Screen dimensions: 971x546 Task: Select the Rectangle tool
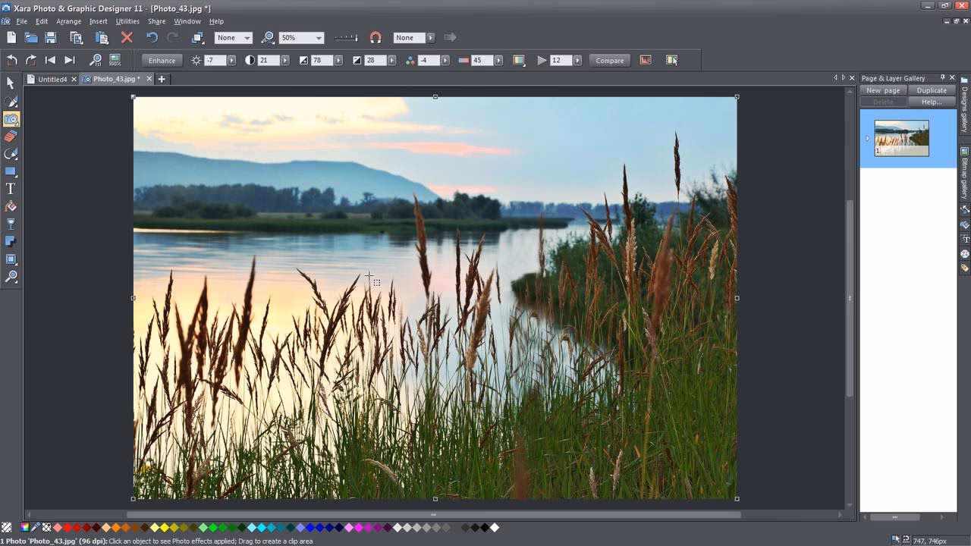click(11, 171)
